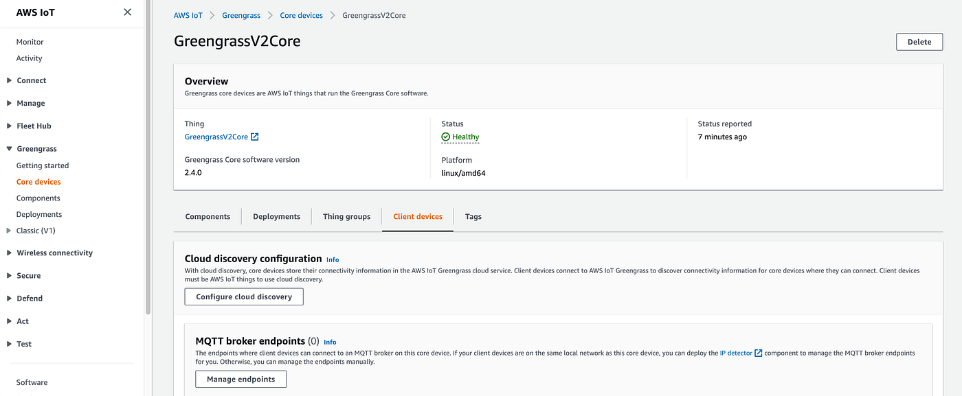The image size is (962, 396).
Task: Switch to the Components tab
Action: (208, 217)
